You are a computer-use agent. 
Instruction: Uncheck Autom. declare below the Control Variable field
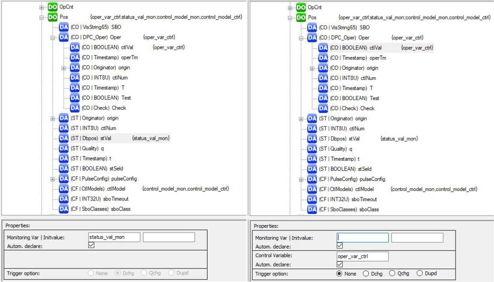tap(339, 264)
